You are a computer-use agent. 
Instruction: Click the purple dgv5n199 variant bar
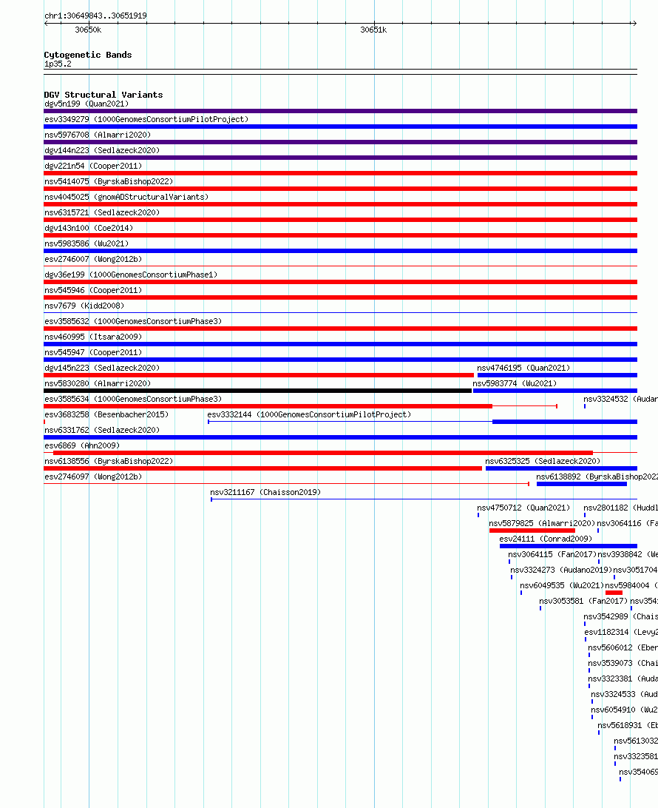click(x=340, y=111)
